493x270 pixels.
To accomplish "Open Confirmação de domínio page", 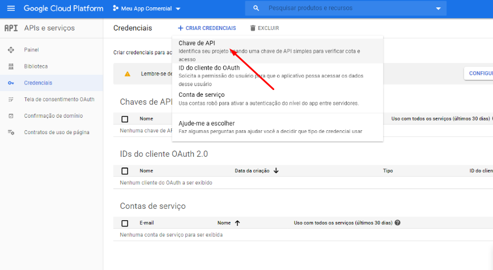I will click(53, 116).
